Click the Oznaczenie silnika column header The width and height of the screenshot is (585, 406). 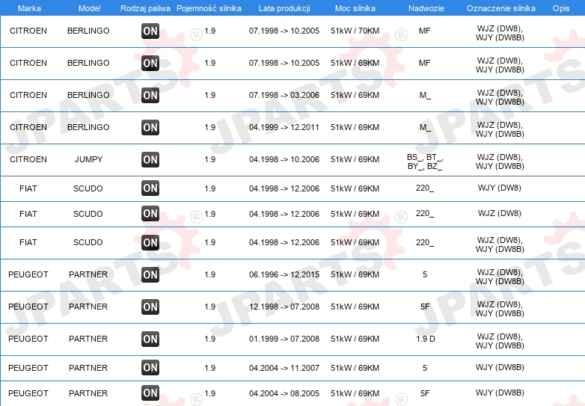pyautogui.click(x=501, y=8)
